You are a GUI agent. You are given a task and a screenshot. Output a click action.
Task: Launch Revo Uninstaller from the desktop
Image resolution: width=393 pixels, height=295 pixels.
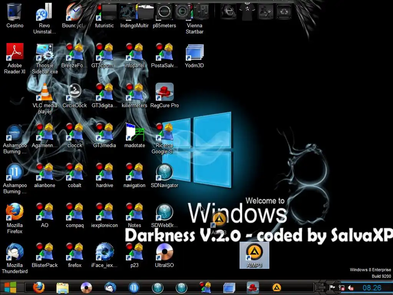click(45, 18)
